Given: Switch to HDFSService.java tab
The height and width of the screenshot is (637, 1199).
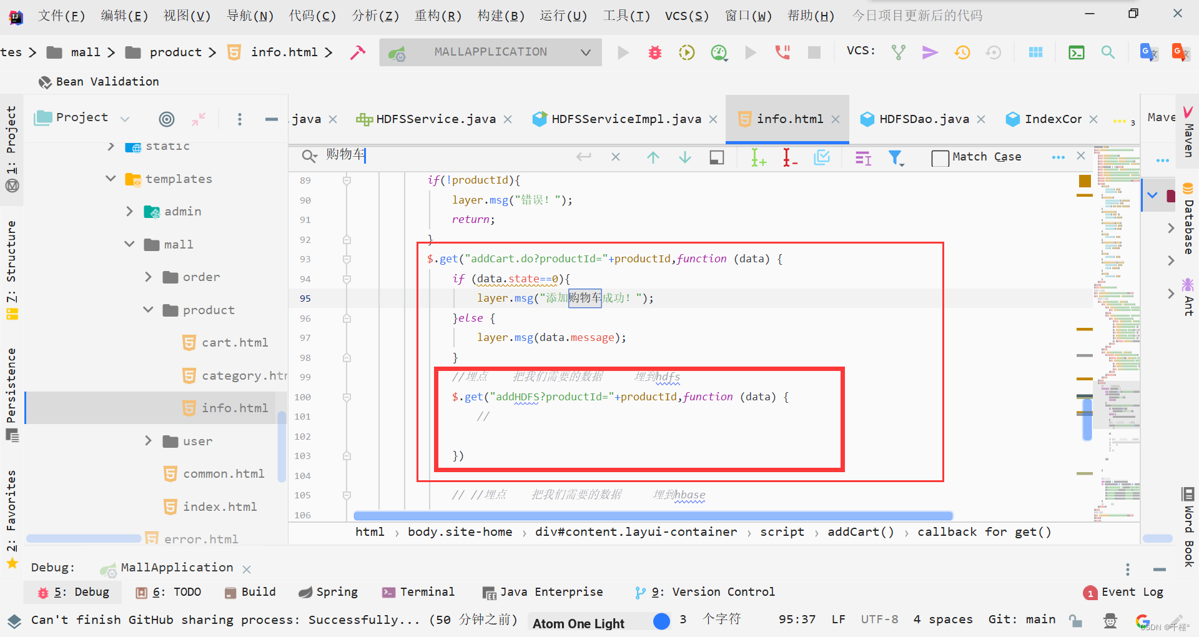Looking at the screenshot, I should click(x=435, y=119).
